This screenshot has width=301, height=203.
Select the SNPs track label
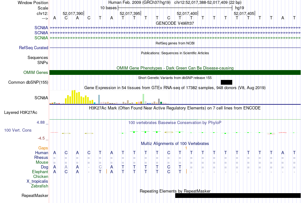click(x=43, y=62)
